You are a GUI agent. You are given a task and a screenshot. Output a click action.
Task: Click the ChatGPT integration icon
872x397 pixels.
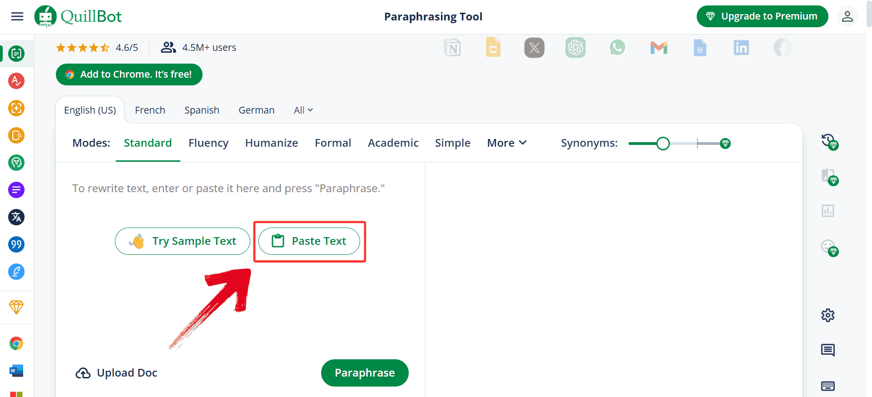(x=575, y=48)
